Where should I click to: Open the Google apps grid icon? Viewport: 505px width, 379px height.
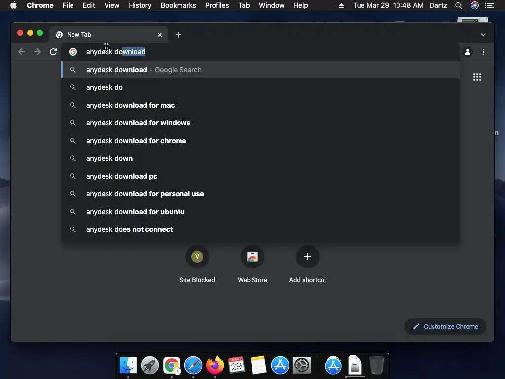(x=477, y=77)
